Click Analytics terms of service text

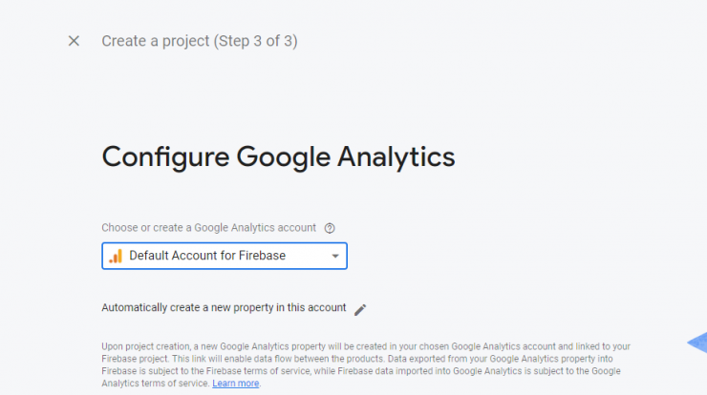pyautogui.click(x=156, y=384)
